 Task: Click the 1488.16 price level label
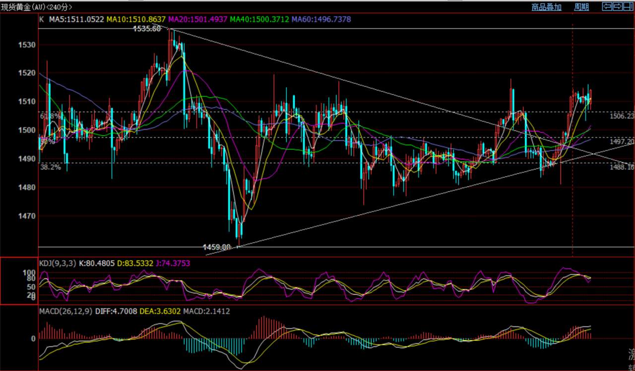click(622, 167)
